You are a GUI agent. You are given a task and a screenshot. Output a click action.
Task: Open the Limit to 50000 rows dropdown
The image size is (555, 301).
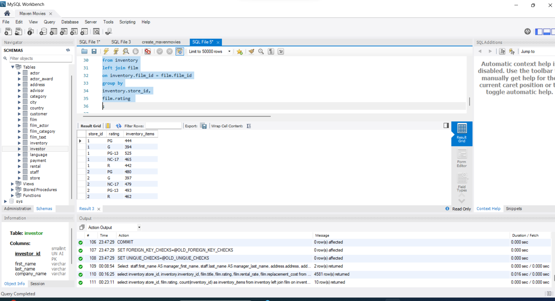229,51
